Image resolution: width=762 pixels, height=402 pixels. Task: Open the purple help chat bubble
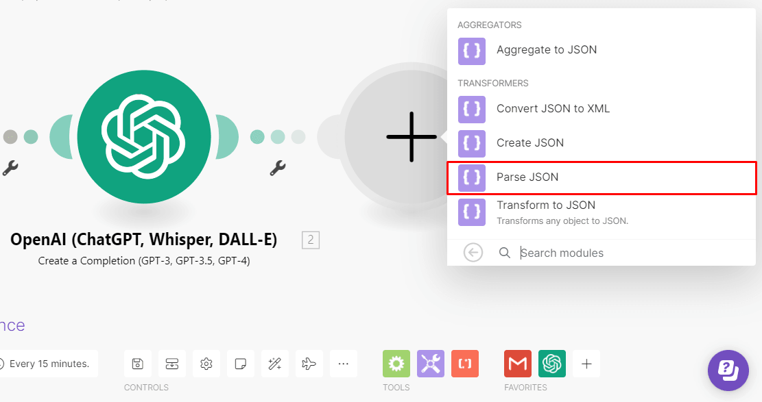(728, 370)
